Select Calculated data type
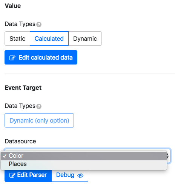 click(49, 38)
